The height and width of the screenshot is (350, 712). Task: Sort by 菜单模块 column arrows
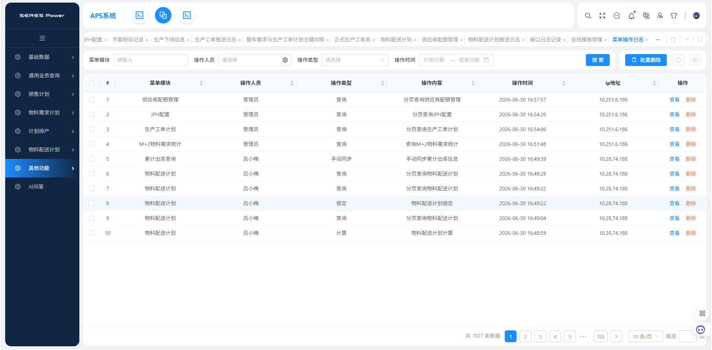pyautogui.click(x=201, y=83)
